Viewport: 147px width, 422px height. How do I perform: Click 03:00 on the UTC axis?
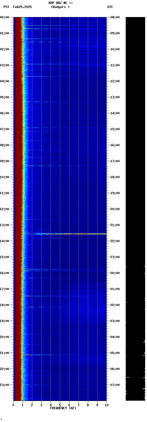115,321
